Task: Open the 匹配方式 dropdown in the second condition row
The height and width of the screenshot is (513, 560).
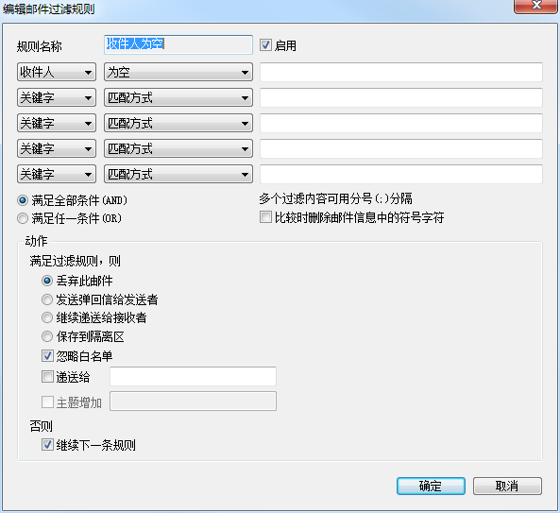Action: click(178, 97)
